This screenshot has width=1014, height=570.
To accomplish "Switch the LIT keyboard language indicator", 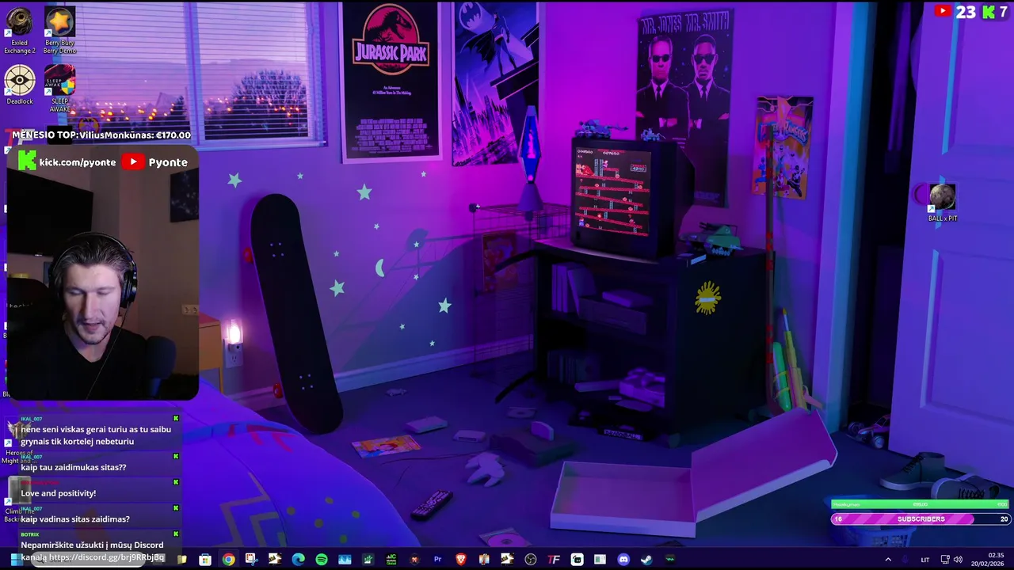I will [924, 560].
